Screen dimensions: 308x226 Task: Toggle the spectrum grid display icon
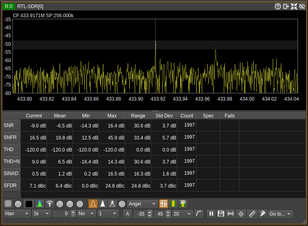pyautogui.click(x=8, y=204)
